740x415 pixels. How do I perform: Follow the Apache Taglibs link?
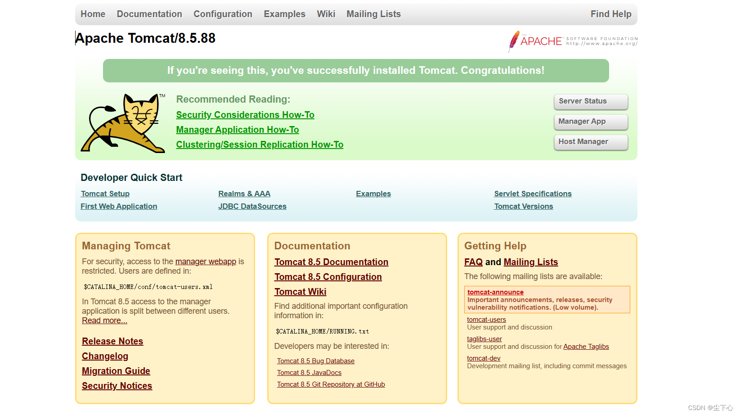click(x=586, y=347)
